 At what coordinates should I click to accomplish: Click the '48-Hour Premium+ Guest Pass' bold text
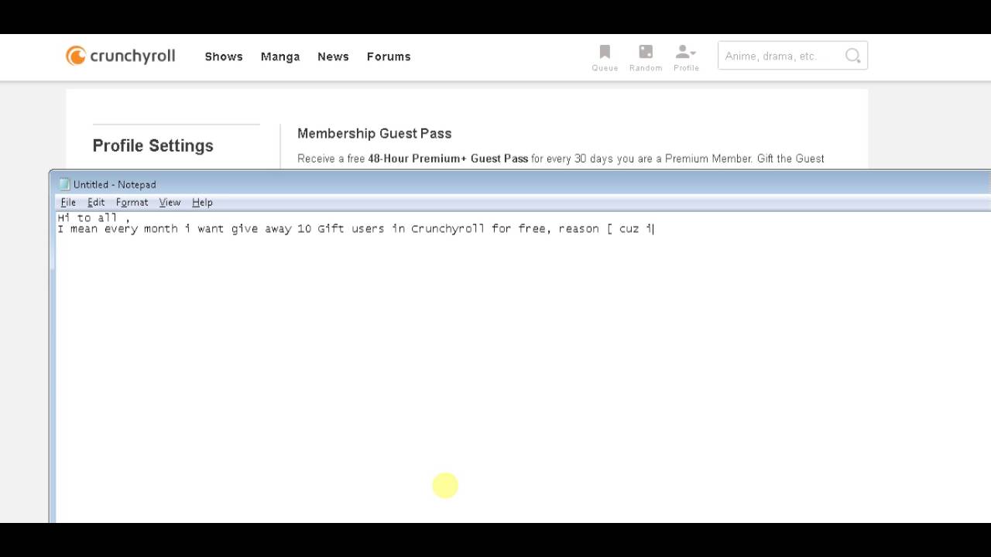coord(447,159)
